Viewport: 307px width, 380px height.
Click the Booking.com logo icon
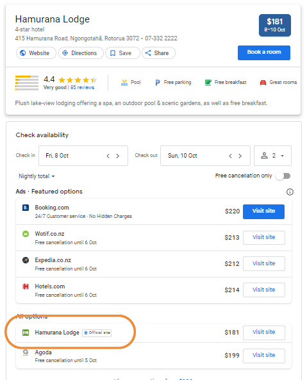click(x=26, y=208)
